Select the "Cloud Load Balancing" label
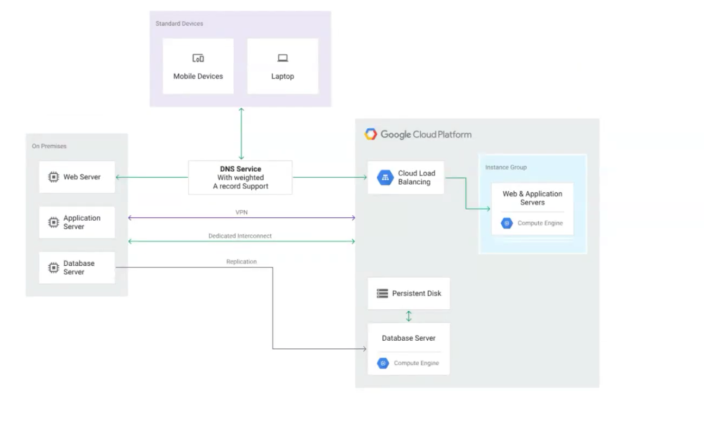704x425 pixels. tap(416, 178)
